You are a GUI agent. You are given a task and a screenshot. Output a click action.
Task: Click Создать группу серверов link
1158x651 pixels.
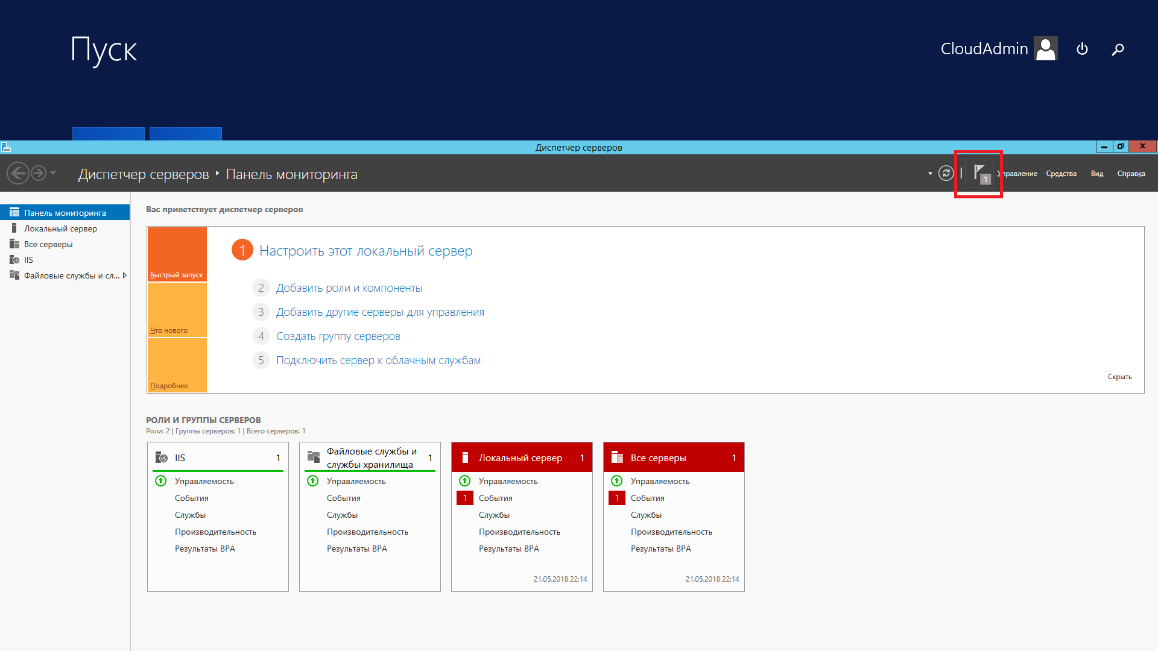click(x=338, y=336)
